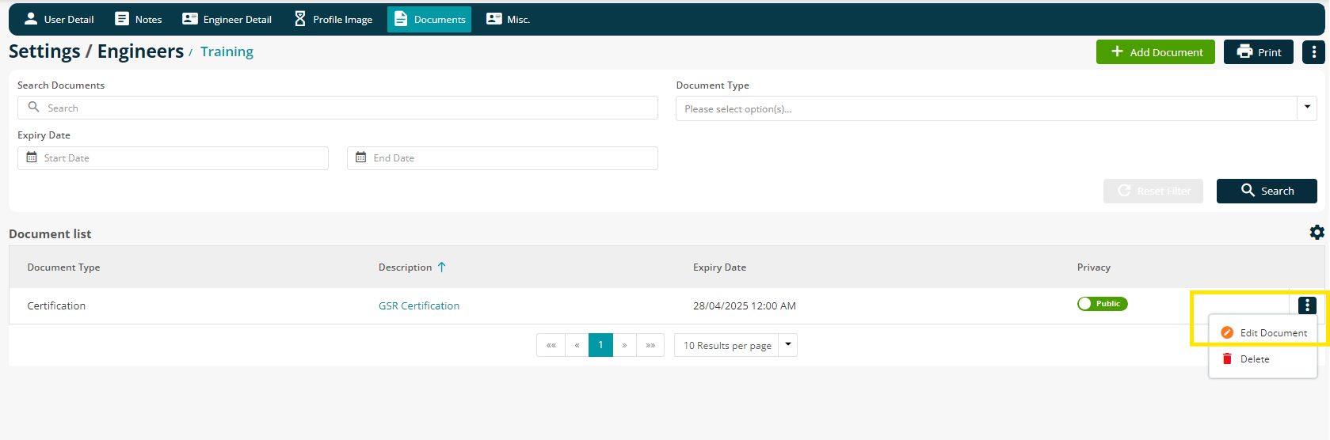Pick an expiry Start Date
This screenshot has height=440, width=1330.
point(173,157)
